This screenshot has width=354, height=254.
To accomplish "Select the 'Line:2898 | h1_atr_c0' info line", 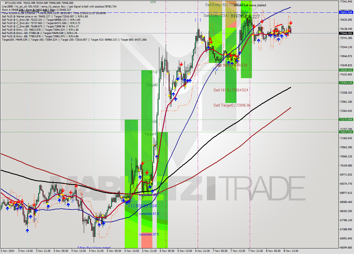I will [x=59, y=6].
